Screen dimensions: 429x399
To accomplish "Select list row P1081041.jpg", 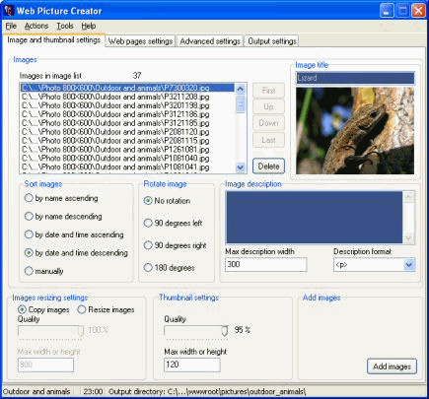I will (x=127, y=166).
